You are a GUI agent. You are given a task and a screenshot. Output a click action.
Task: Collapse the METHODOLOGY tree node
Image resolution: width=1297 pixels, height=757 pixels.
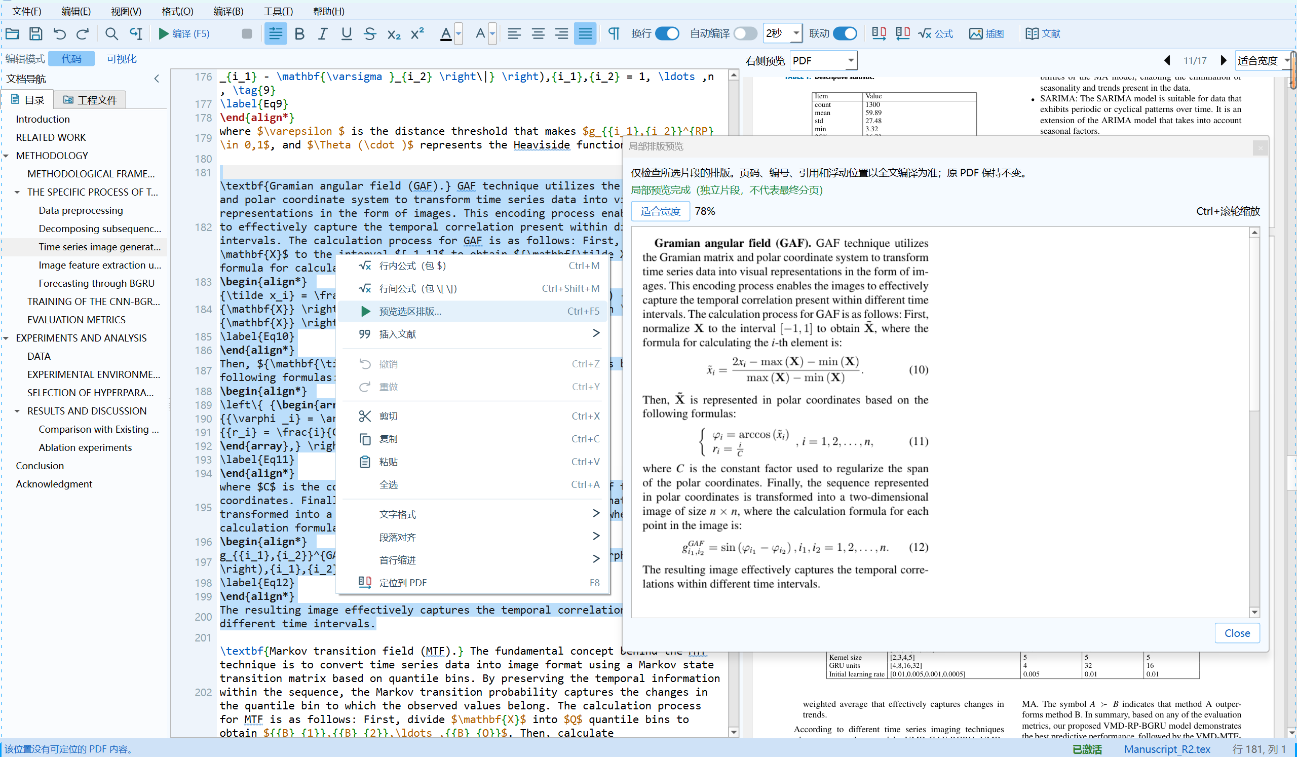(6, 156)
